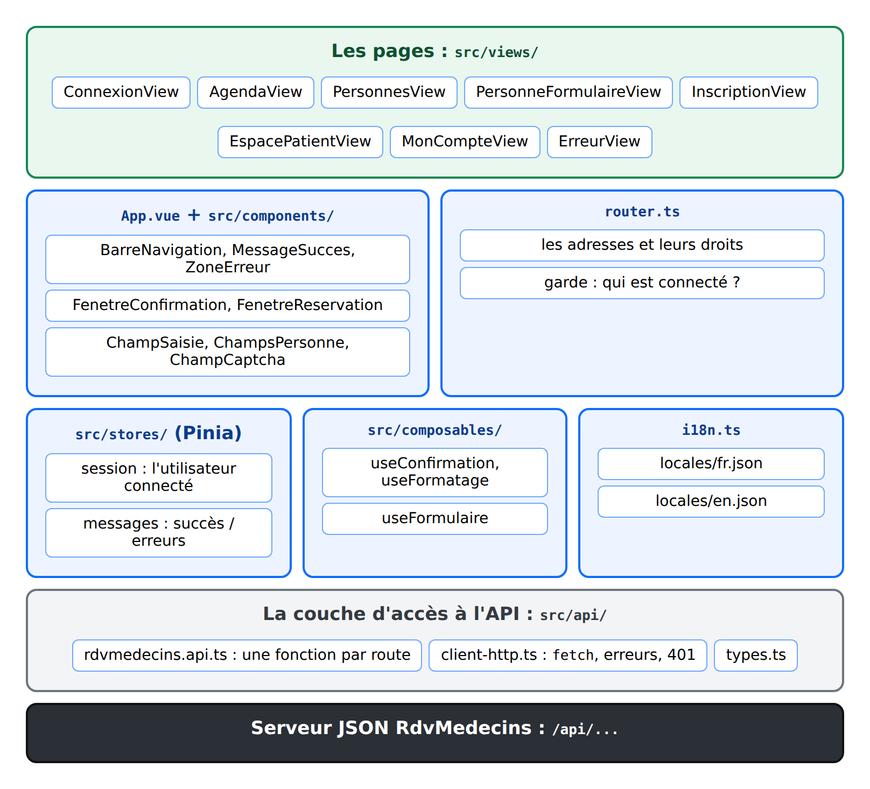Click the useFormulaire box

(435, 519)
